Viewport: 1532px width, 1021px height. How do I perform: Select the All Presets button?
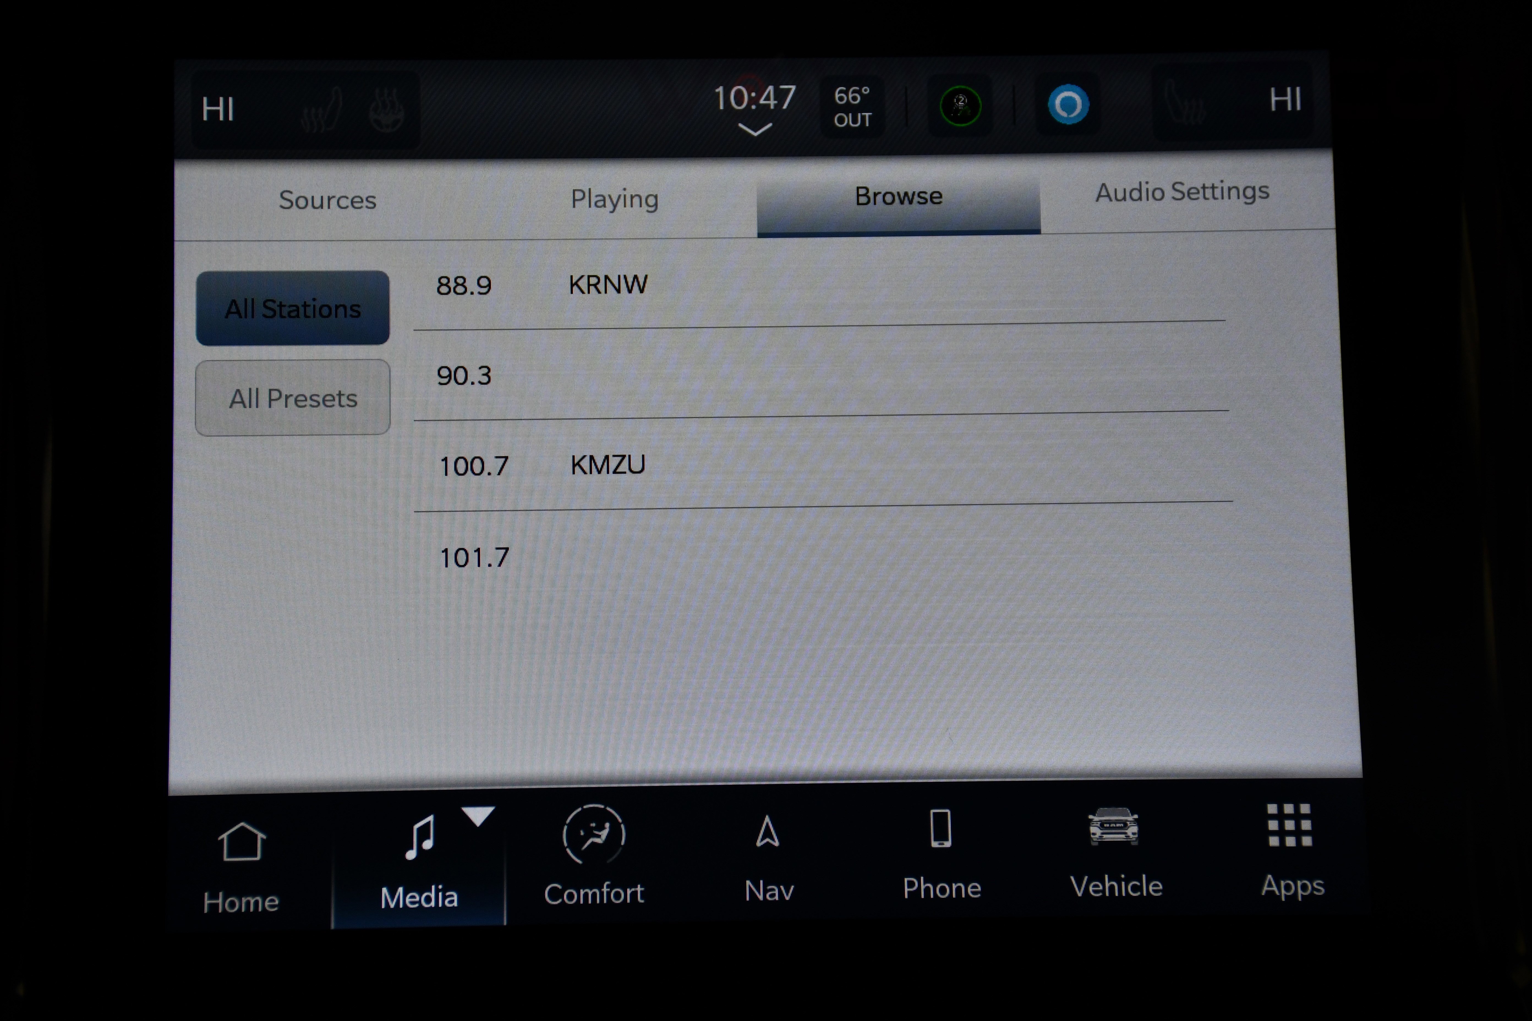coord(293,398)
